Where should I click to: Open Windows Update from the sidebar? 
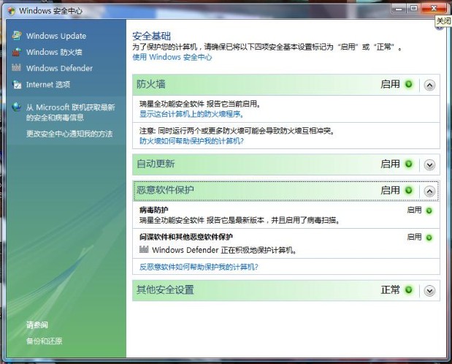(56, 36)
